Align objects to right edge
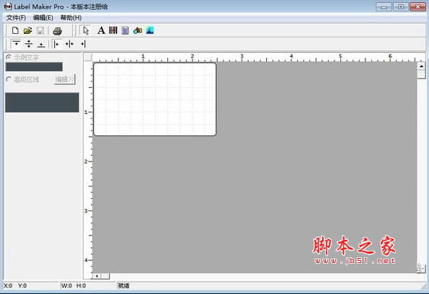 click(x=83, y=43)
